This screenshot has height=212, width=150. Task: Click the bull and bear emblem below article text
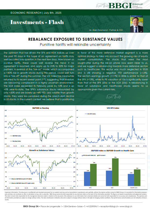[114, 96]
